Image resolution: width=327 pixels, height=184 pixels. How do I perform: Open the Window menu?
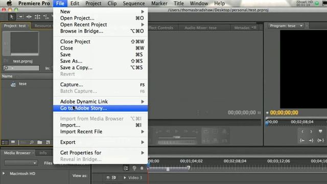click(199, 4)
